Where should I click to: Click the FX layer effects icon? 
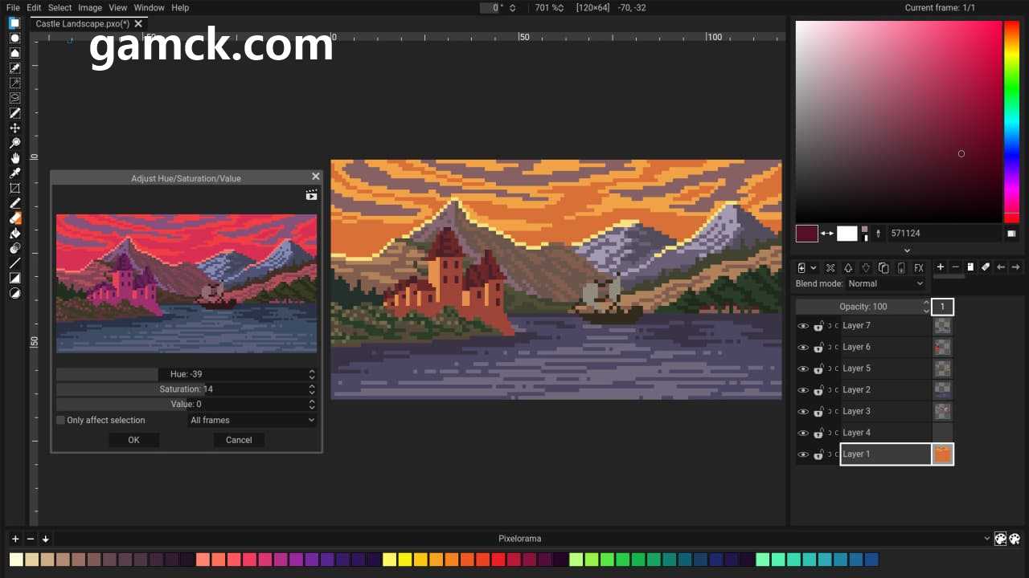(x=919, y=268)
